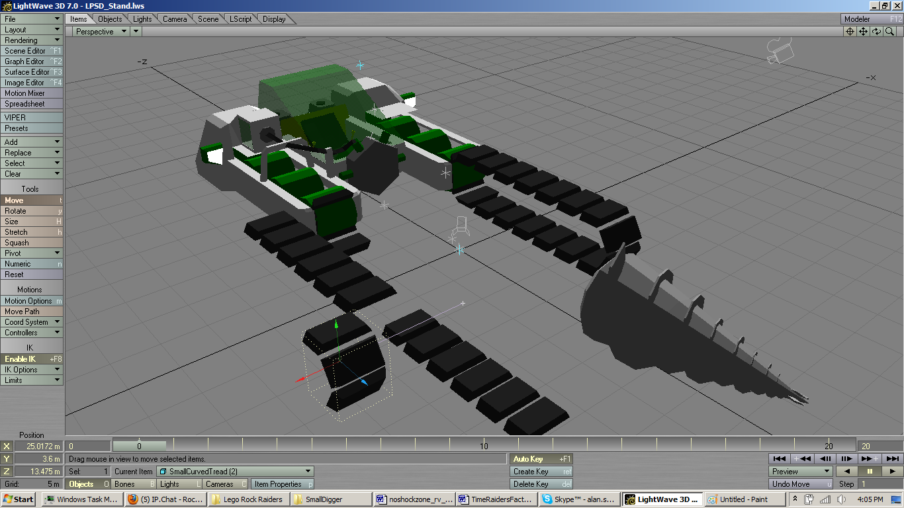This screenshot has height=508, width=904.
Task: Jump to the last frame
Action: [x=891, y=458]
